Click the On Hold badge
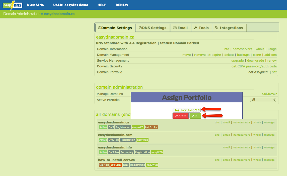Screen dimensions: 287x176 (104, 165)
